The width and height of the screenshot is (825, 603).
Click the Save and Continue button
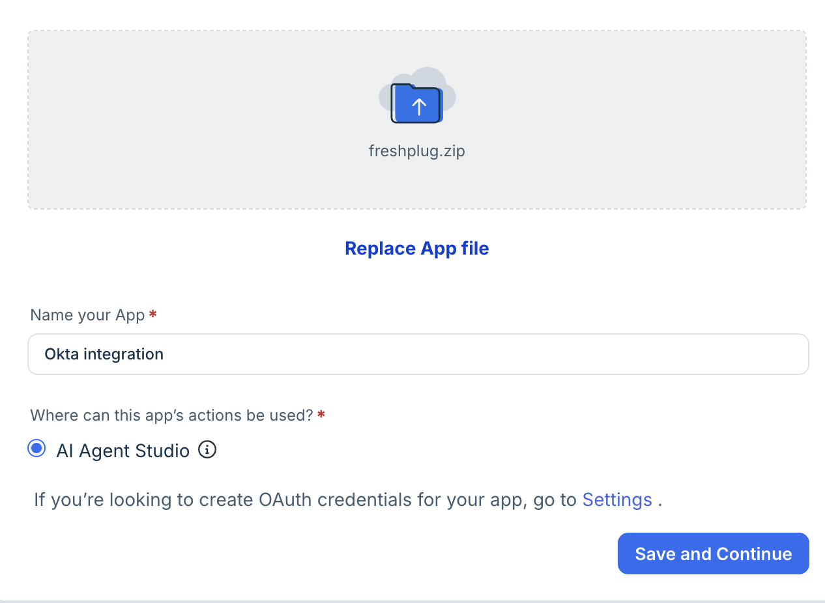coord(714,554)
